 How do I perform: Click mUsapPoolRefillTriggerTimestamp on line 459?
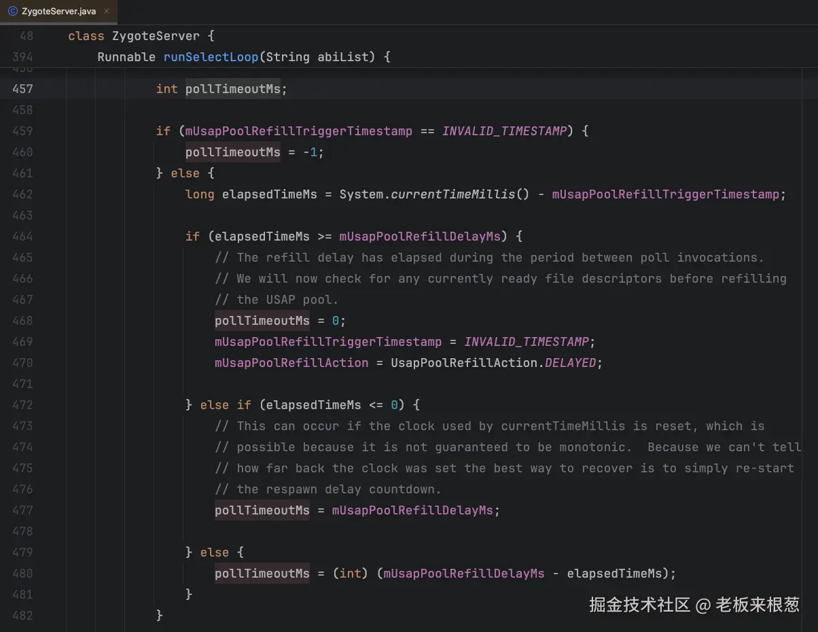coord(299,131)
